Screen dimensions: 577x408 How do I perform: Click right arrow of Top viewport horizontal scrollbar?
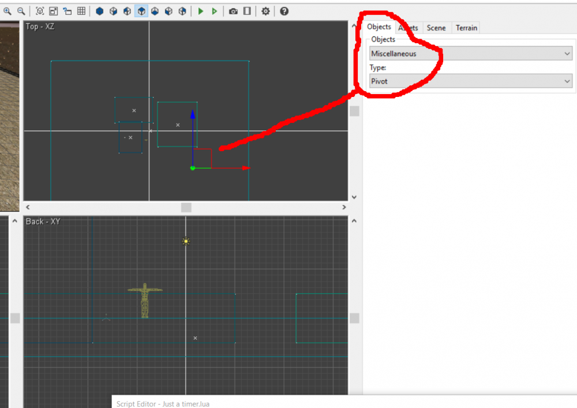(x=344, y=207)
